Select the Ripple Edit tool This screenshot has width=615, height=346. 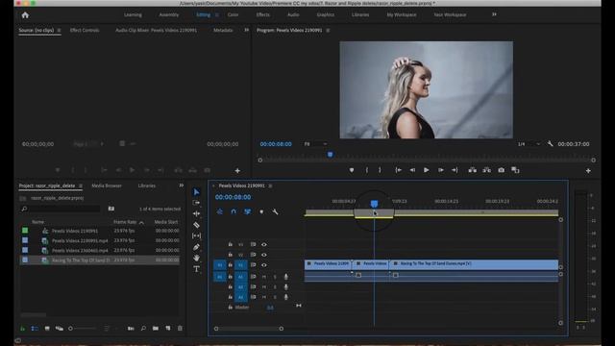point(196,213)
